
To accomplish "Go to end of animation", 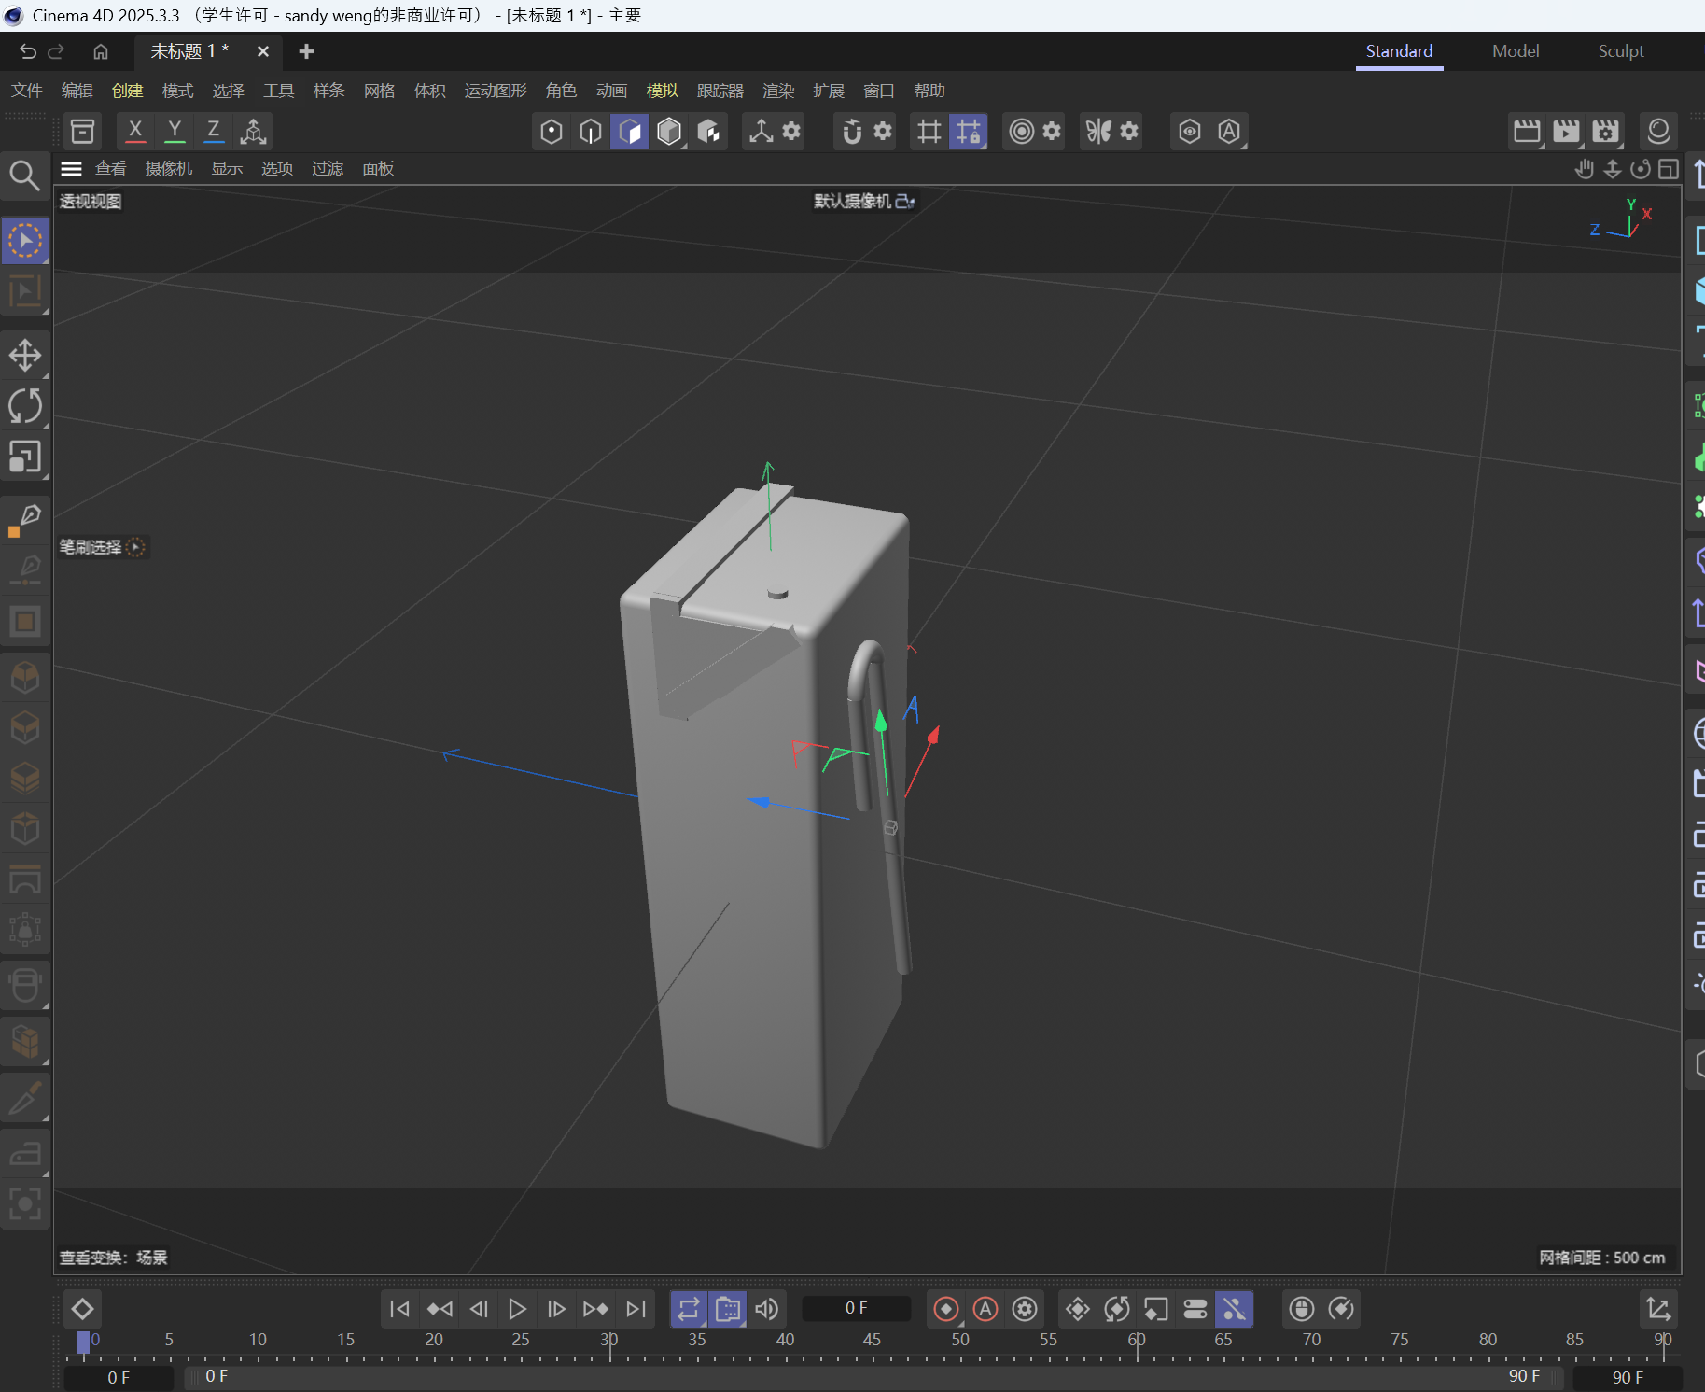I will (x=636, y=1309).
